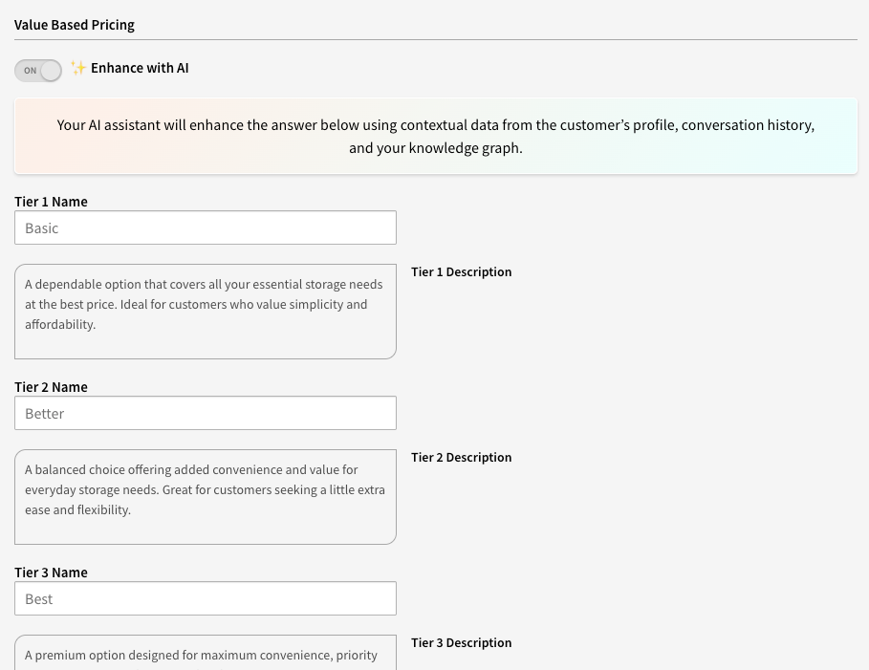This screenshot has width=869, height=670.
Task: Click the Tier 2 Name label
Action: tap(51, 387)
